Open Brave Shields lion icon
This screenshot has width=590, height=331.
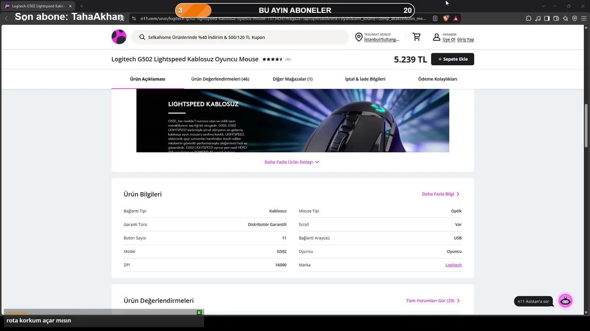(446, 18)
